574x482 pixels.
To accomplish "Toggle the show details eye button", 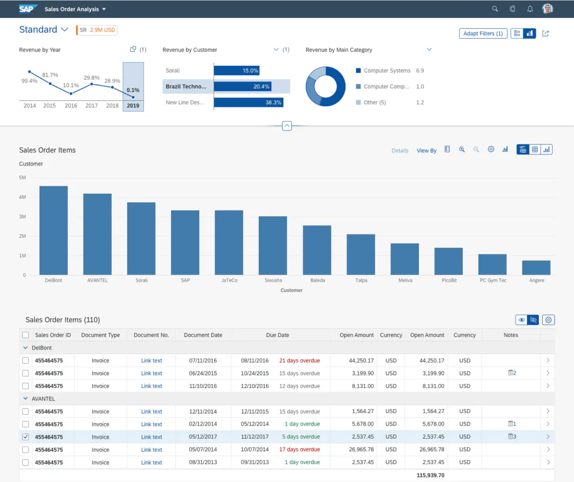I will [521, 320].
